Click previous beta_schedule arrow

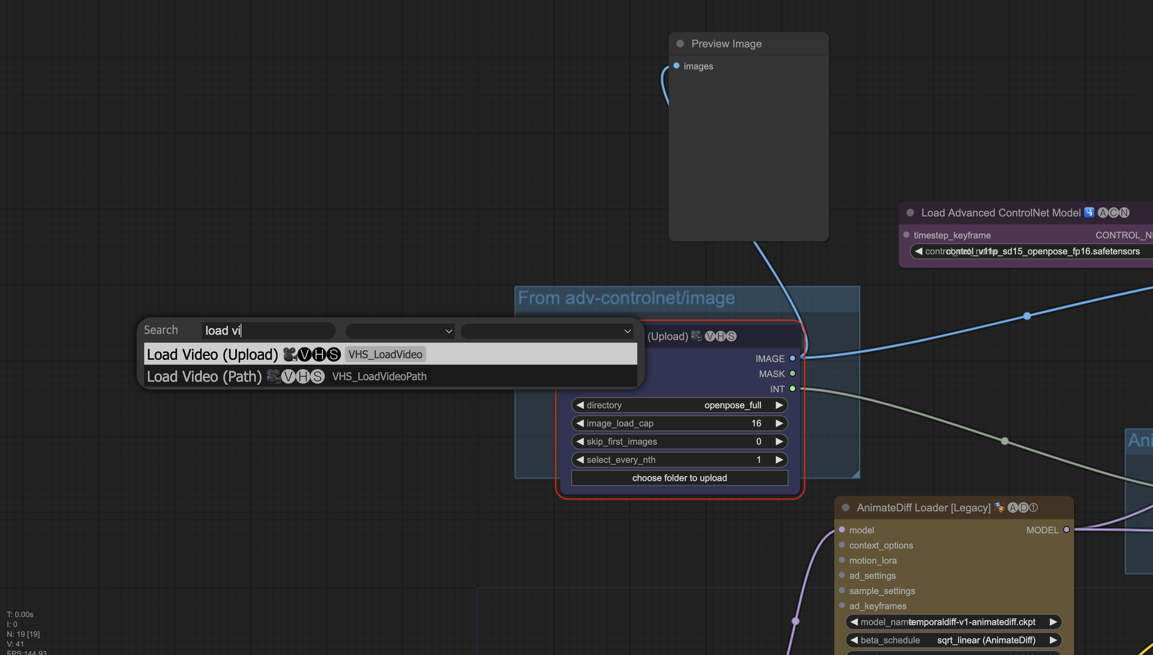(854, 640)
